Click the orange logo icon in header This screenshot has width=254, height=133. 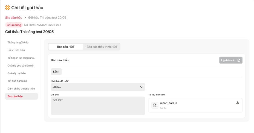pyautogui.click(x=7, y=8)
